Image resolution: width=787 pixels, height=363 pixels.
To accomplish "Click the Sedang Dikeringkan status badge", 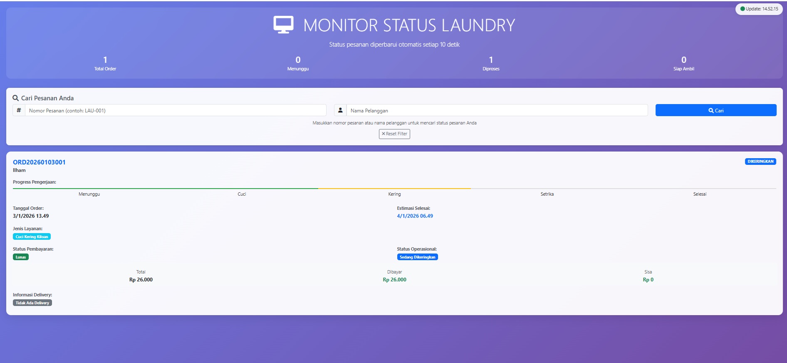I will 417,257.
